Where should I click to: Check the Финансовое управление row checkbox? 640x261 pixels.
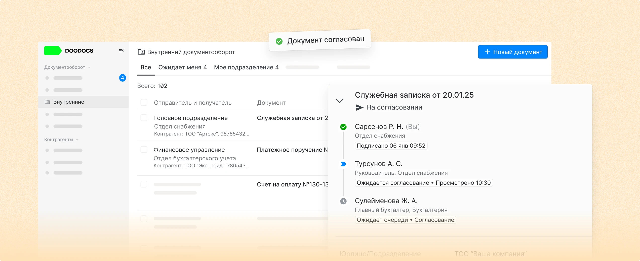click(144, 150)
